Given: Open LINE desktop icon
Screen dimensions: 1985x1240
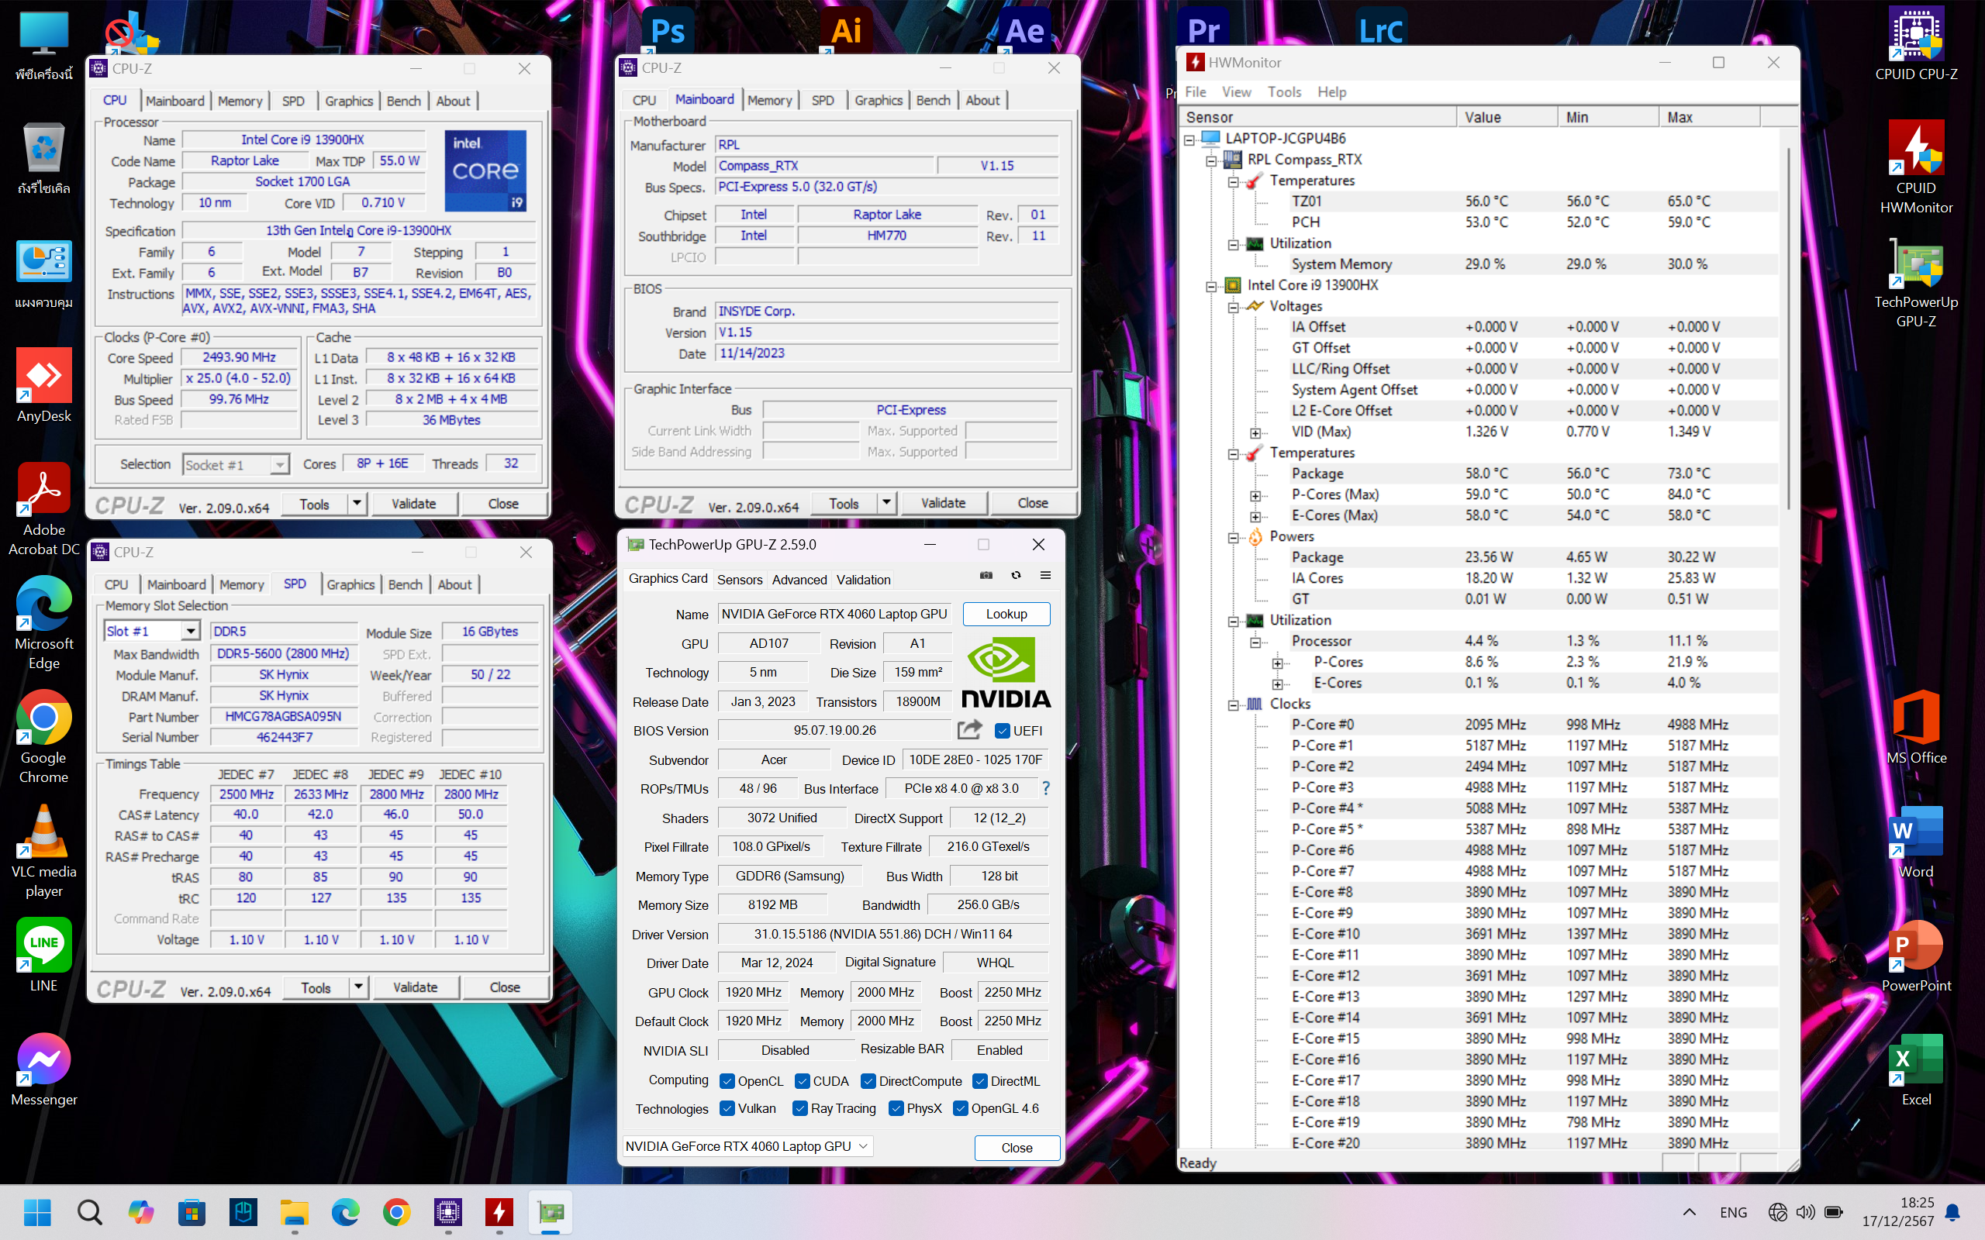Looking at the screenshot, I should [44, 956].
